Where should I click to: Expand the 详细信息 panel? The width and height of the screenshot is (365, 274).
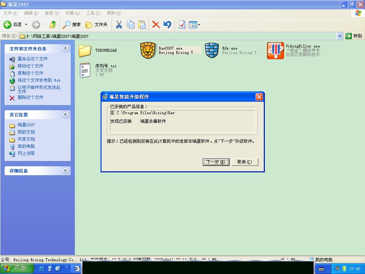pos(66,170)
